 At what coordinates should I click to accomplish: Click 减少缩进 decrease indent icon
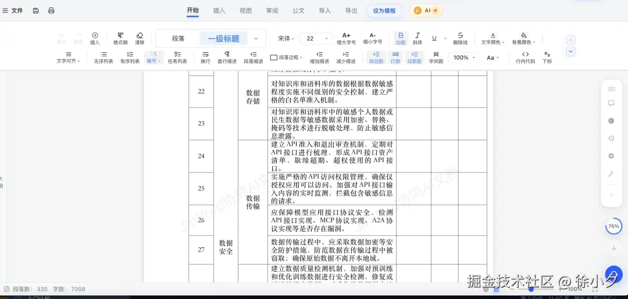pos(345,57)
